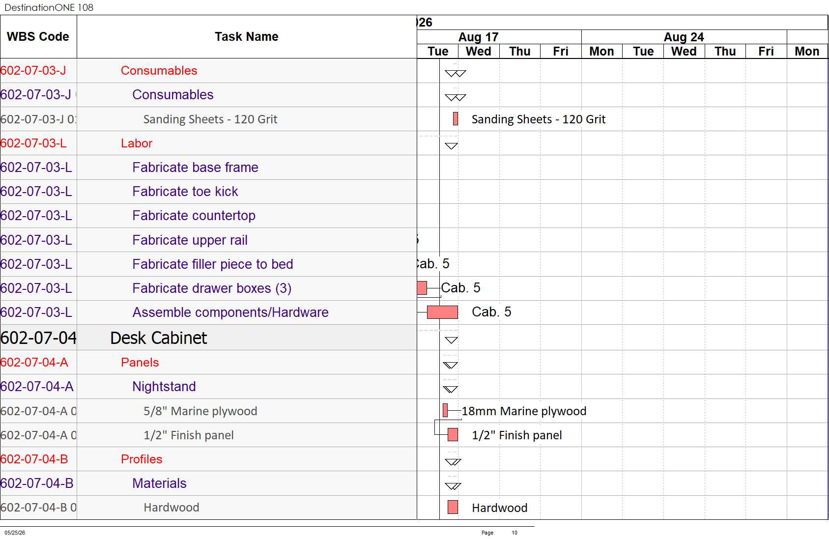Screen dimensions: 829x539
Task: Click the Hardwood bar label in chart
Action: click(500, 508)
